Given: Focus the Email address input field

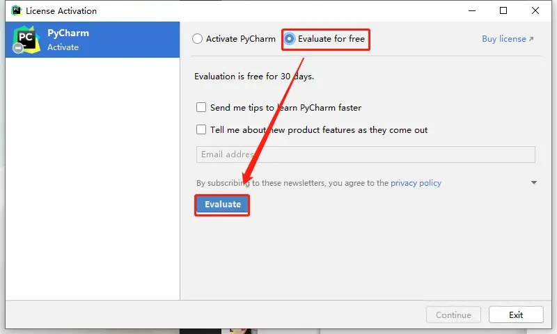Looking at the screenshot, I should click(x=366, y=154).
